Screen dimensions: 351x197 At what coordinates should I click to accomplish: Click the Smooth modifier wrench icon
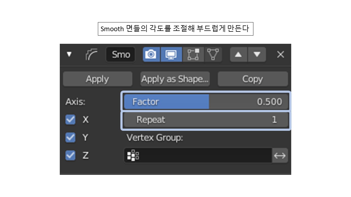[x=91, y=54]
